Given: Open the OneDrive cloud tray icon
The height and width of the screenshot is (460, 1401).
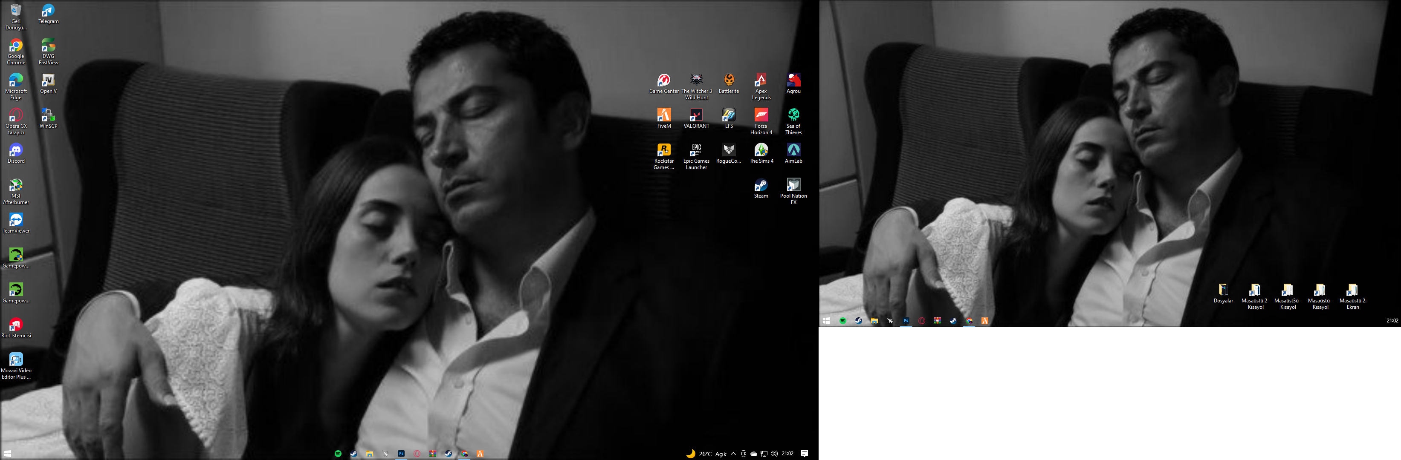Looking at the screenshot, I should [x=753, y=454].
